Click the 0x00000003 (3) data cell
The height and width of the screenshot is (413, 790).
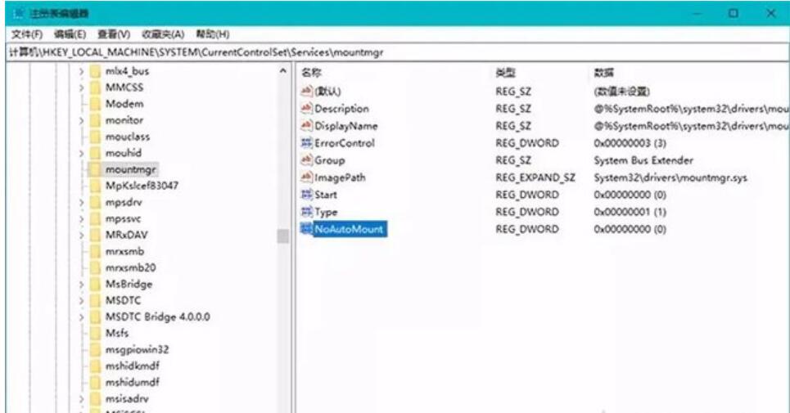pos(630,143)
